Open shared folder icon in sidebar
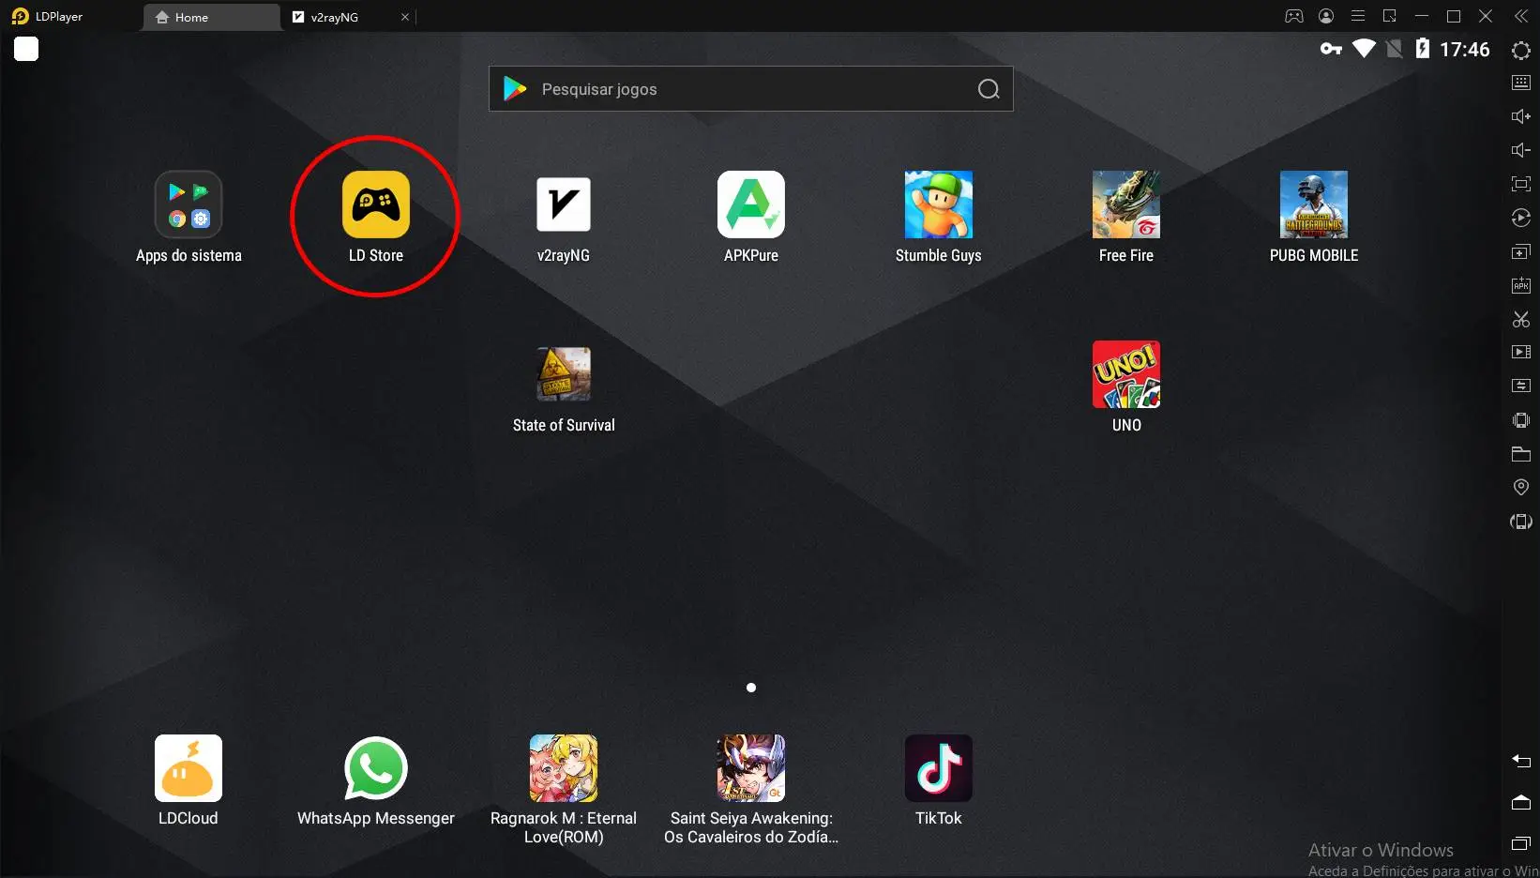 (x=1521, y=454)
